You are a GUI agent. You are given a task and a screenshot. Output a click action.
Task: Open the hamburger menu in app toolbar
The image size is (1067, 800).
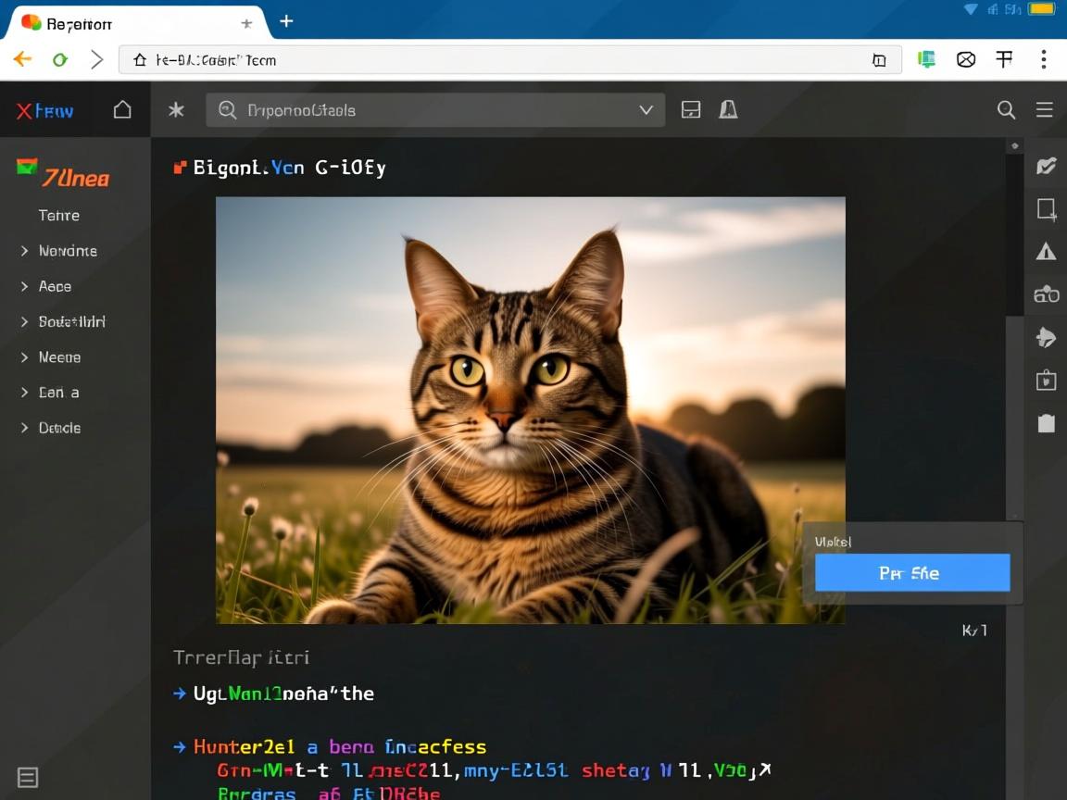coord(1045,110)
